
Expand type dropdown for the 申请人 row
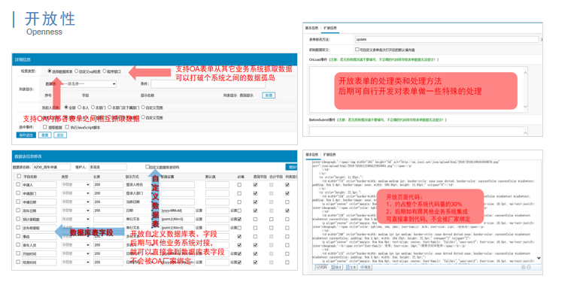pyautogui.click(x=75, y=185)
